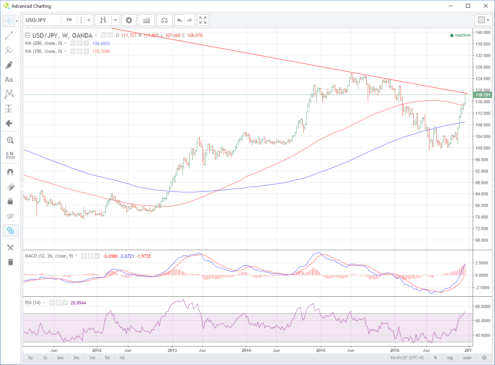Toggle visibility of USD/JPY main series
Image resolution: width=495 pixels, height=365 pixels.
[x=104, y=35]
